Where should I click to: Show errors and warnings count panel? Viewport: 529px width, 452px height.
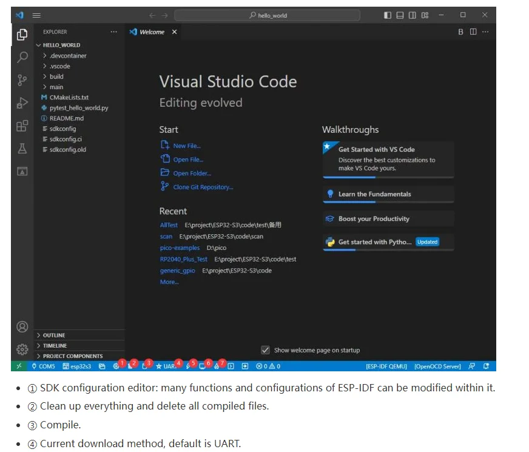(268, 366)
